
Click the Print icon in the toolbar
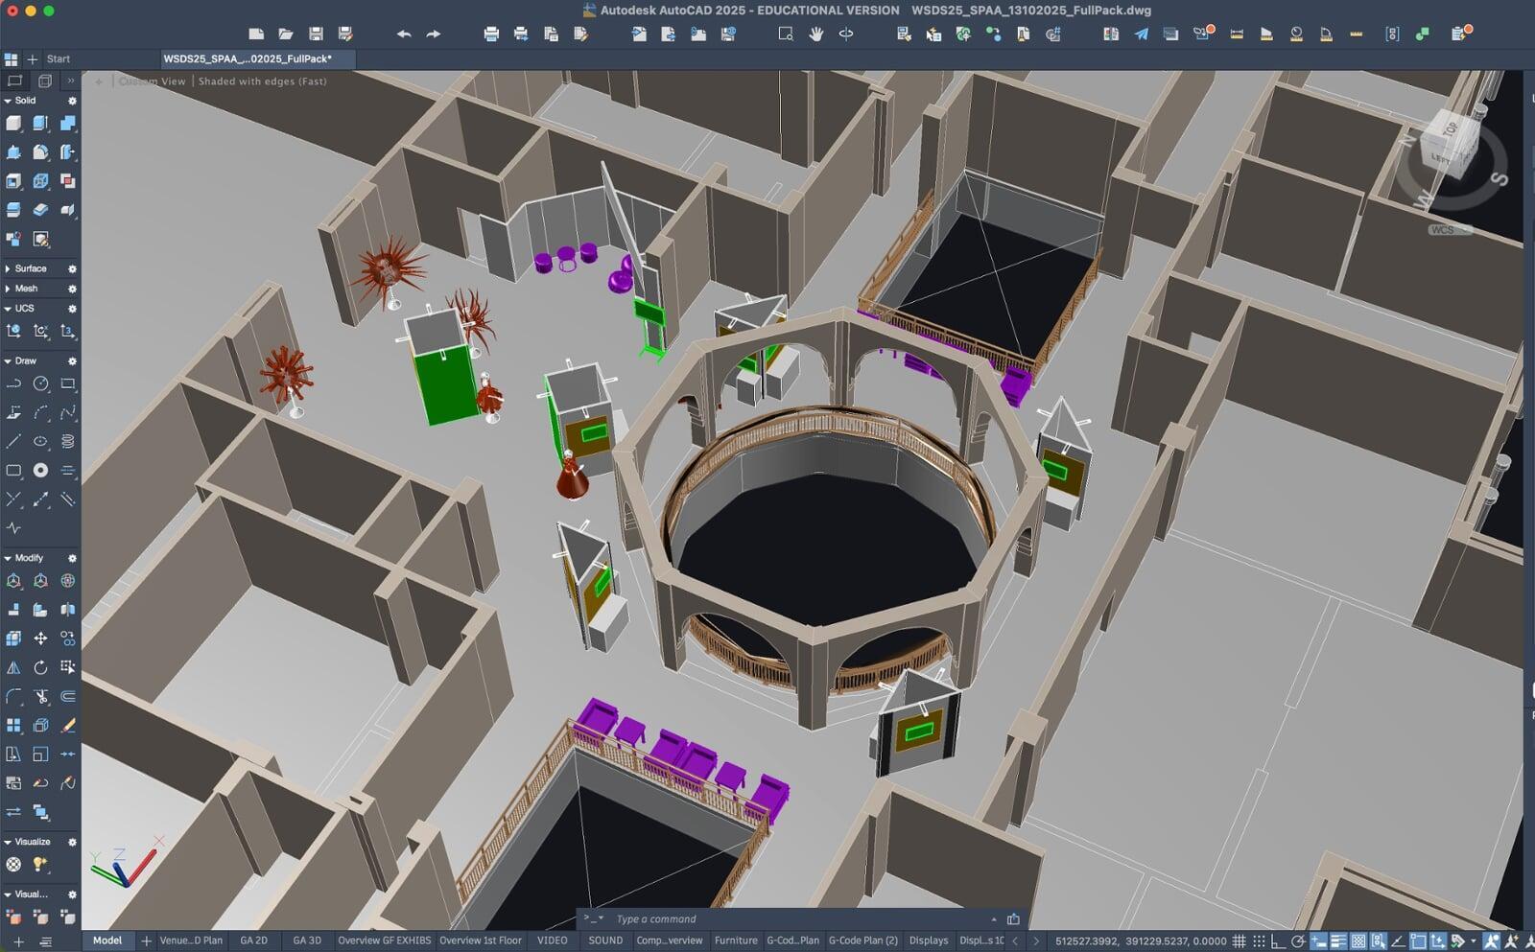tap(491, 35)
